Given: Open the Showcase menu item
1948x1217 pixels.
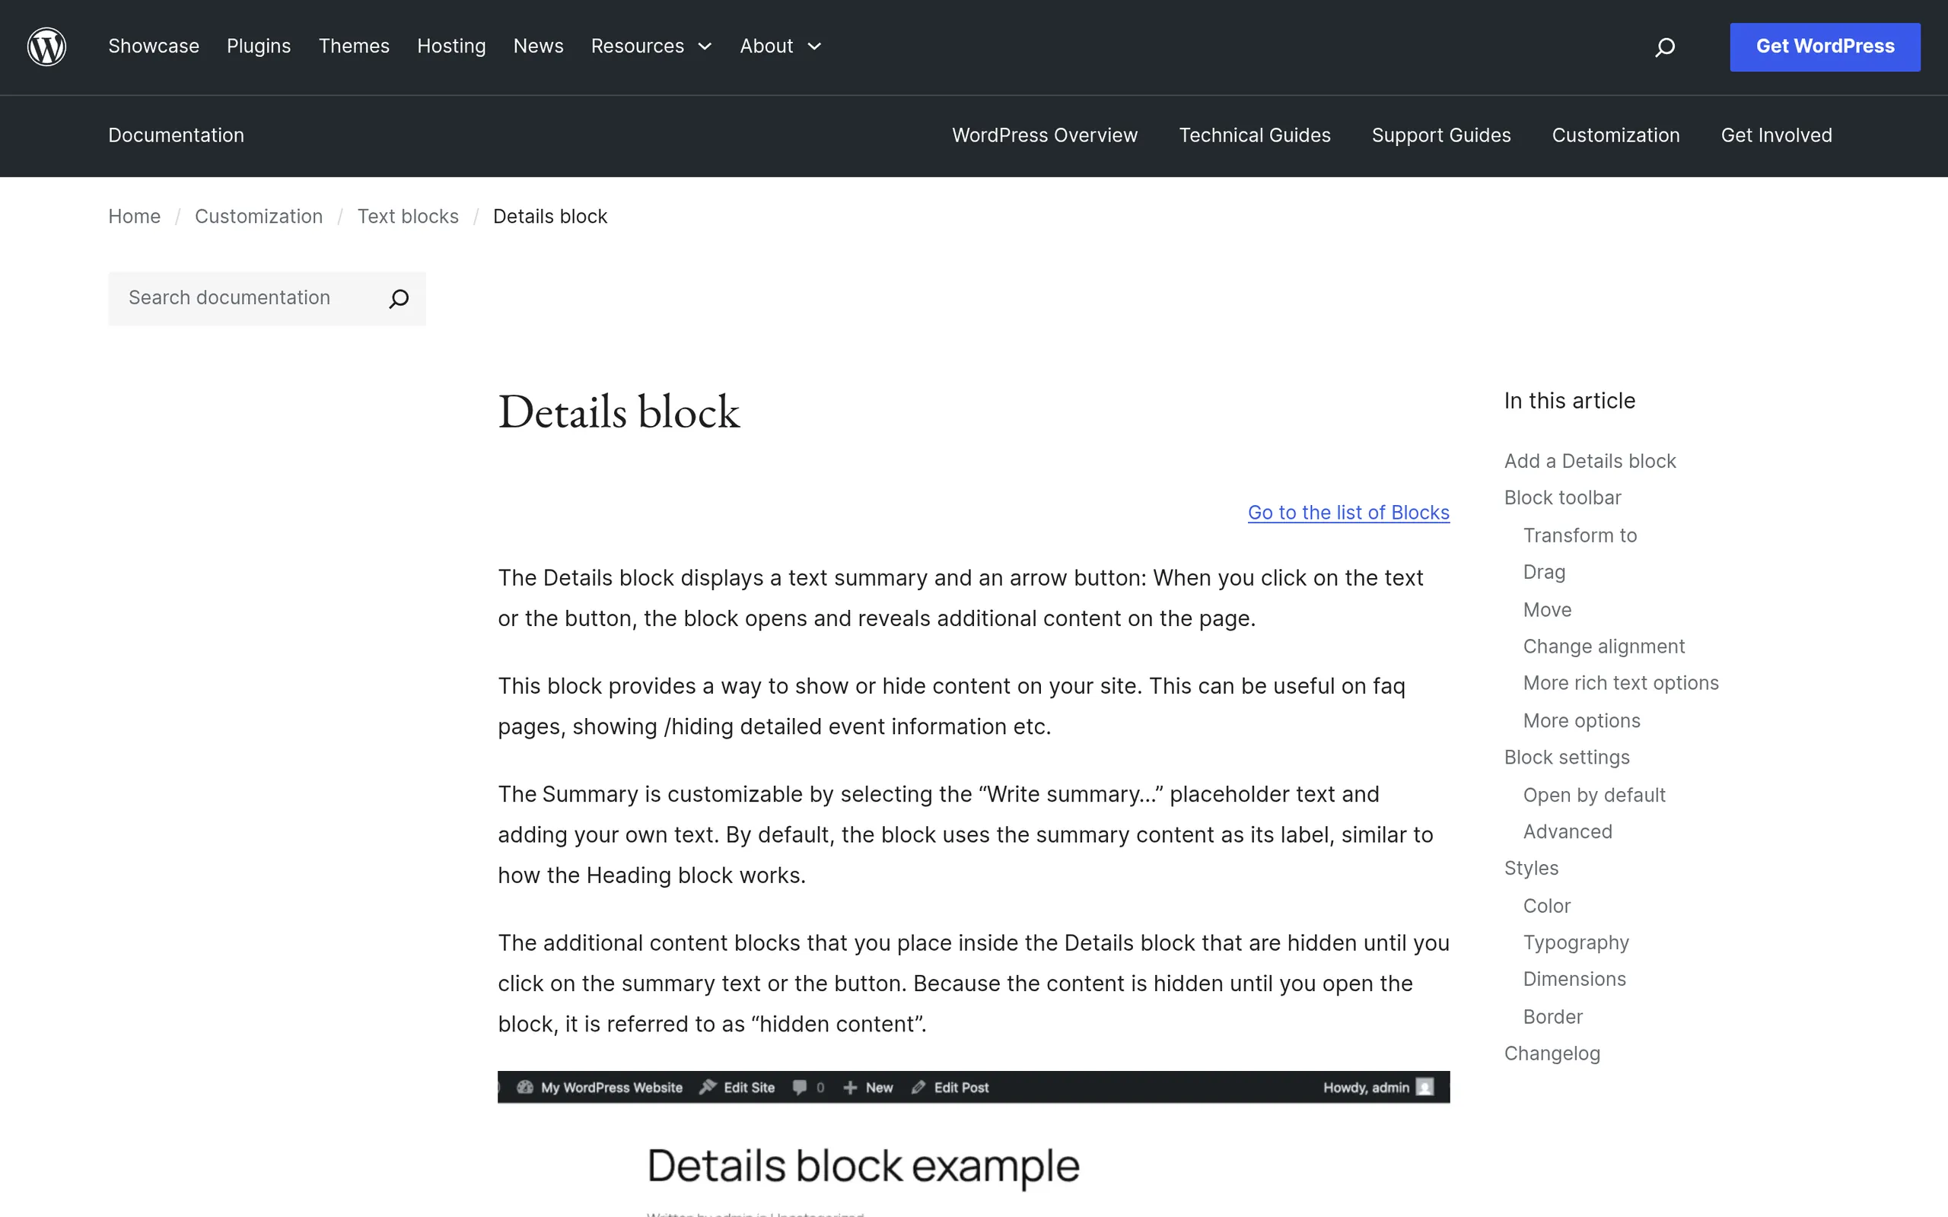Looking at the screenshot, I should click(154, 46).
